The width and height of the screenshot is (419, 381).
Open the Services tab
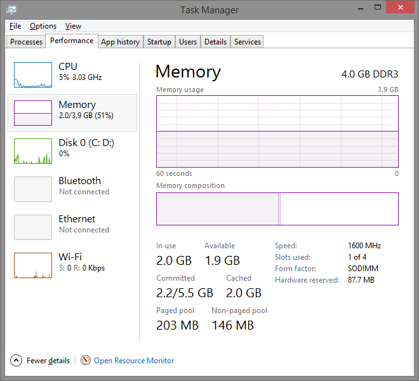click(247, 42)
